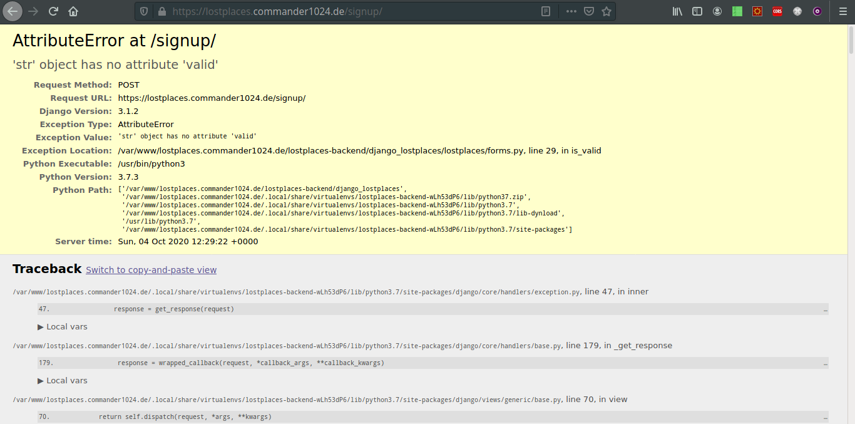Click the Python Version value 3.7.3

pyautogui.click(x=128, y=177)
